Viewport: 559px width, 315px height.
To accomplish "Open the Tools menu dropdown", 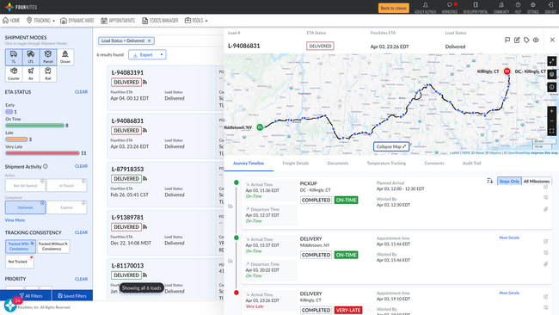I will coord(196,21).
